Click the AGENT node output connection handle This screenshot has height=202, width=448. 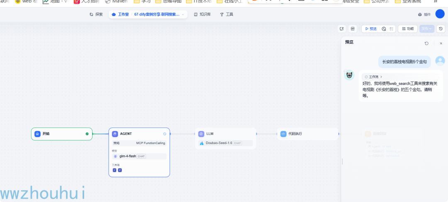click(170, 134)
